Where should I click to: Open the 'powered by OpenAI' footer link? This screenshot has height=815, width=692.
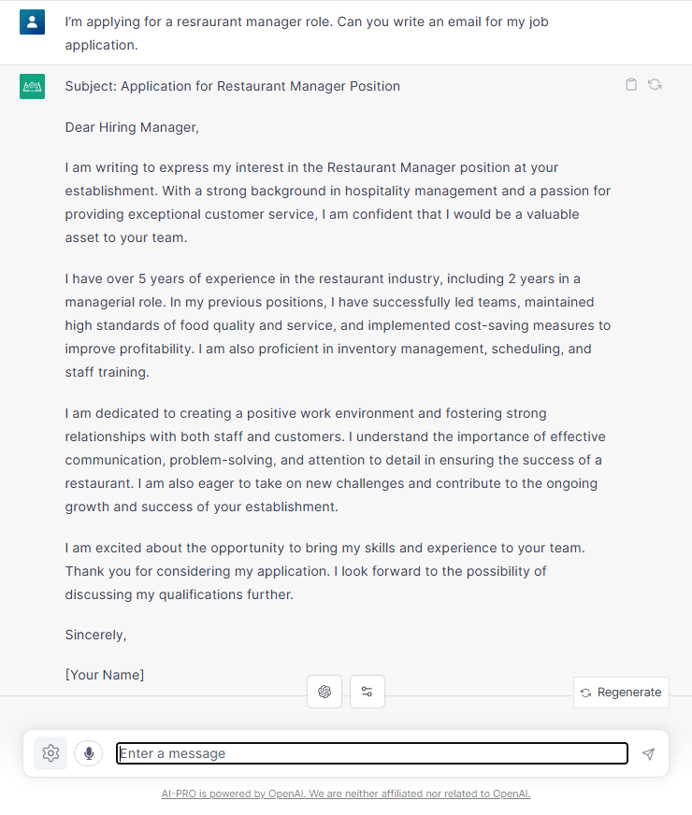pyautogui.click(x=346, y=794)
